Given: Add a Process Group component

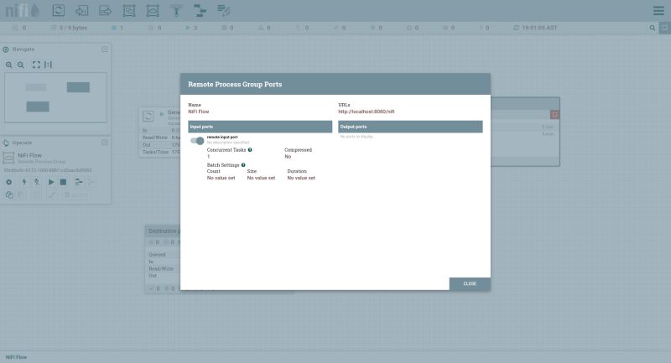Looking at the screenshot, I should [129, 10].
